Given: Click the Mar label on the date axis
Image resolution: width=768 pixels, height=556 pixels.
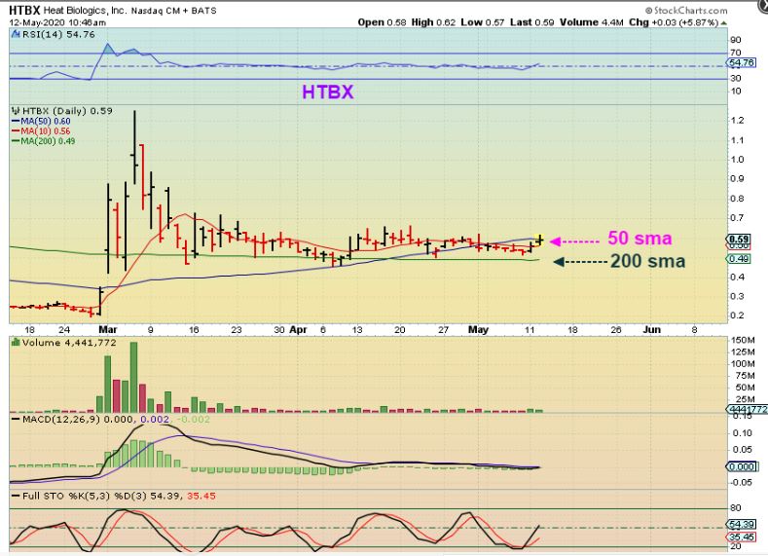Looking at the screenshot, I should click(x=108, y=330).
